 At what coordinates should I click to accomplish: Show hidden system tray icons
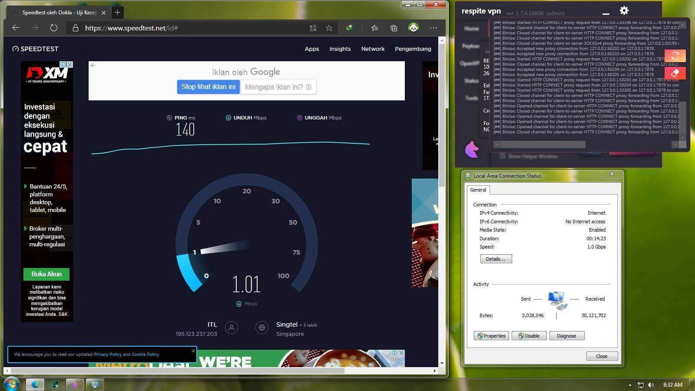pos(630,385)
